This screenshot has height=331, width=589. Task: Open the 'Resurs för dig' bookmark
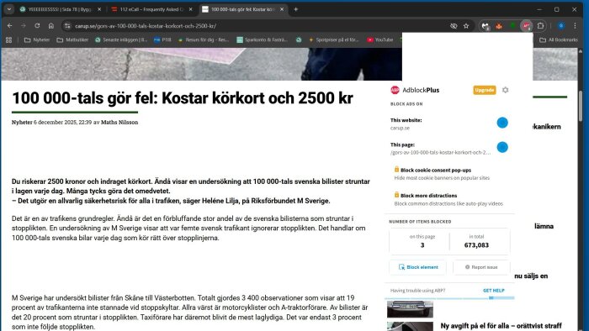click(204, 39)
